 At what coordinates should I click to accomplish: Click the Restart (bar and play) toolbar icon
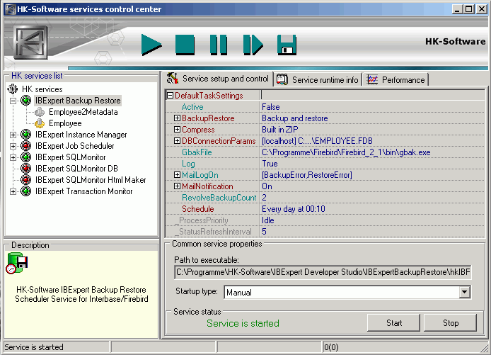pos(253,45)
